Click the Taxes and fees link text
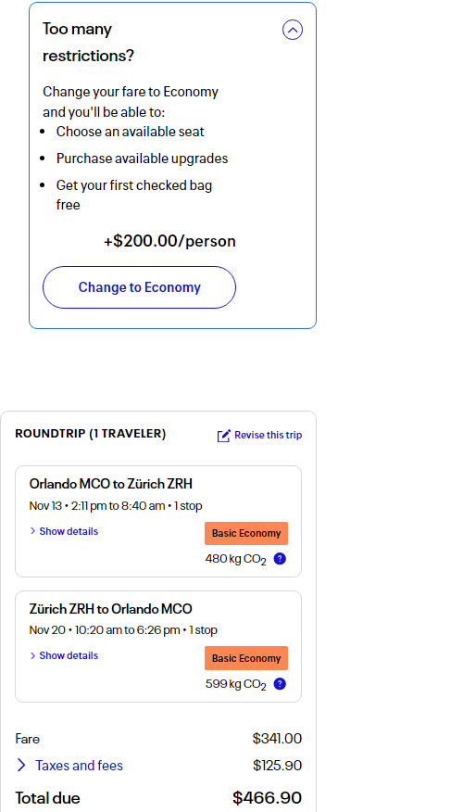The height and width of the screenshot is (812, 463). click(79, 766)
